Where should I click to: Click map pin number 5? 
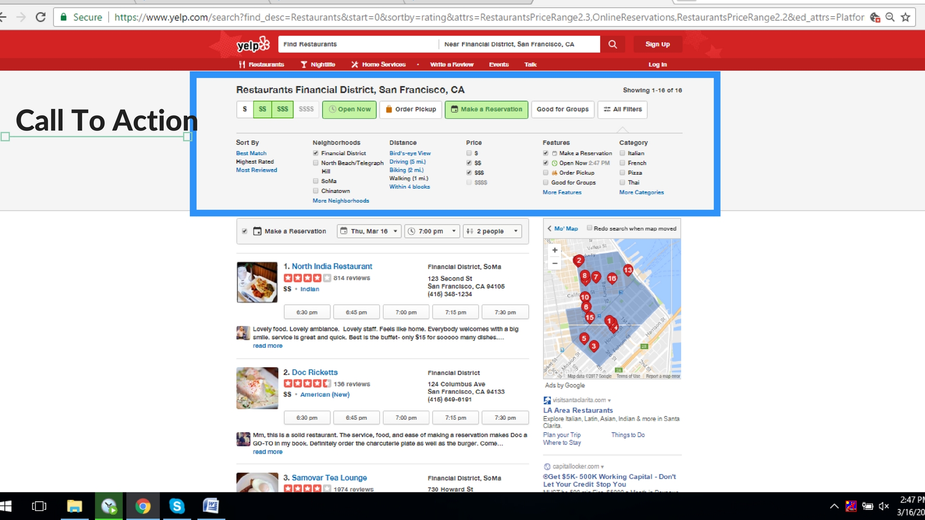[x=584, y=338]
